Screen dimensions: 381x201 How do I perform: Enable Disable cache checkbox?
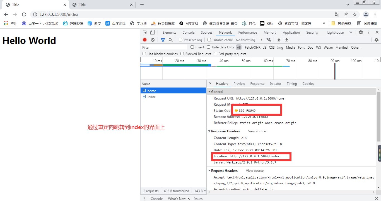click(210, 40)
